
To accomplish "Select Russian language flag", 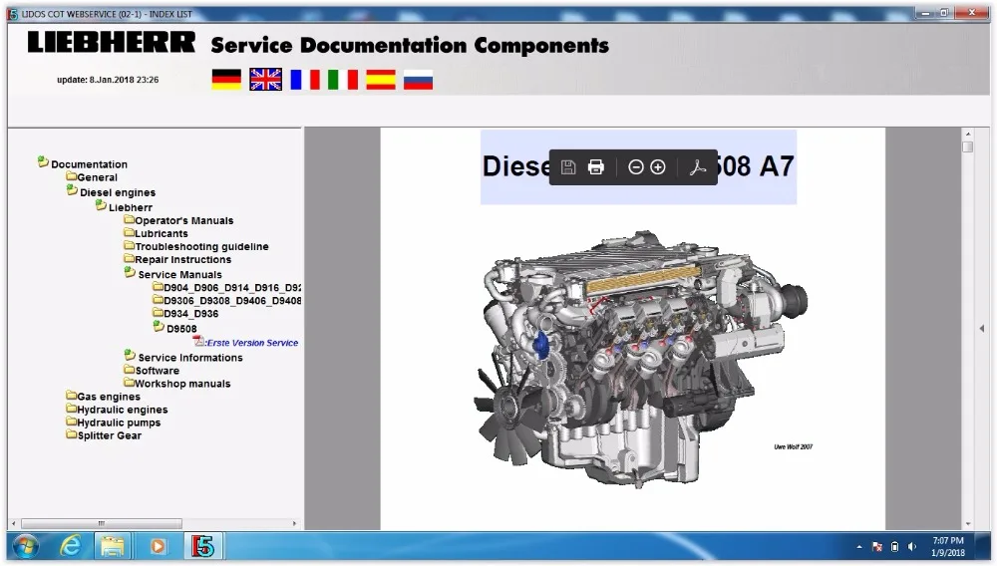I will [418, 80].
